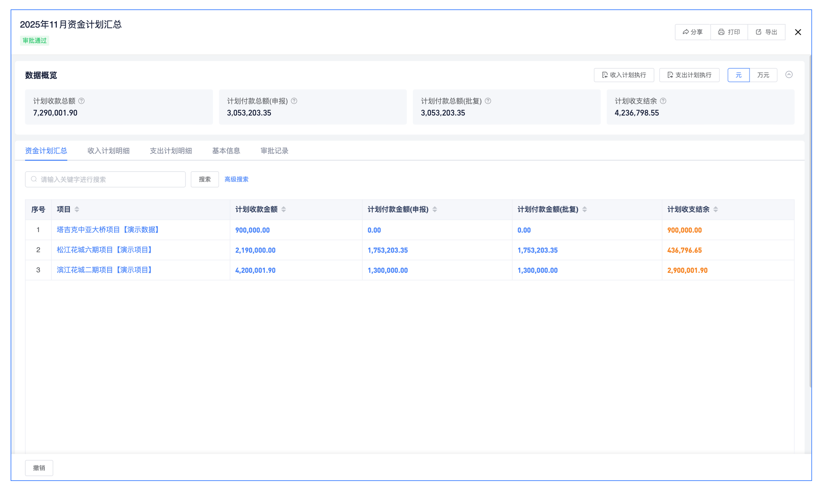Screen dimensions: 824x494
Task: Open 高级搜索 advanced search
Action: click(x=236, y=180)
